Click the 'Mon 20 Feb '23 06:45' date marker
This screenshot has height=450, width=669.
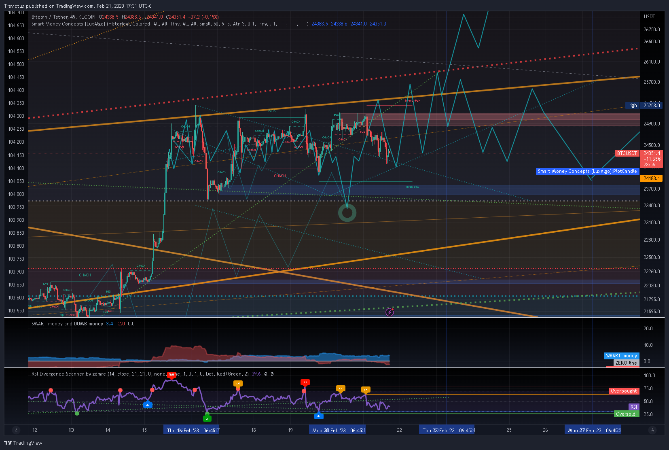coord(337,430)
